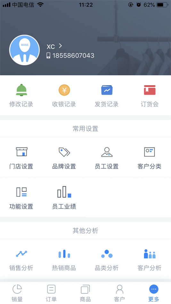Click the BOSS profile avatar
The image size is (171, 304).
click(24, 50)
